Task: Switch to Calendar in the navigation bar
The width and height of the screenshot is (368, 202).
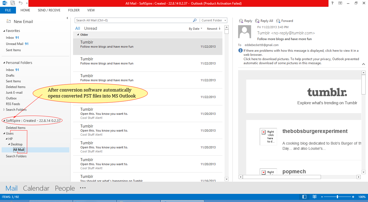Action: (x=36, y=188)
